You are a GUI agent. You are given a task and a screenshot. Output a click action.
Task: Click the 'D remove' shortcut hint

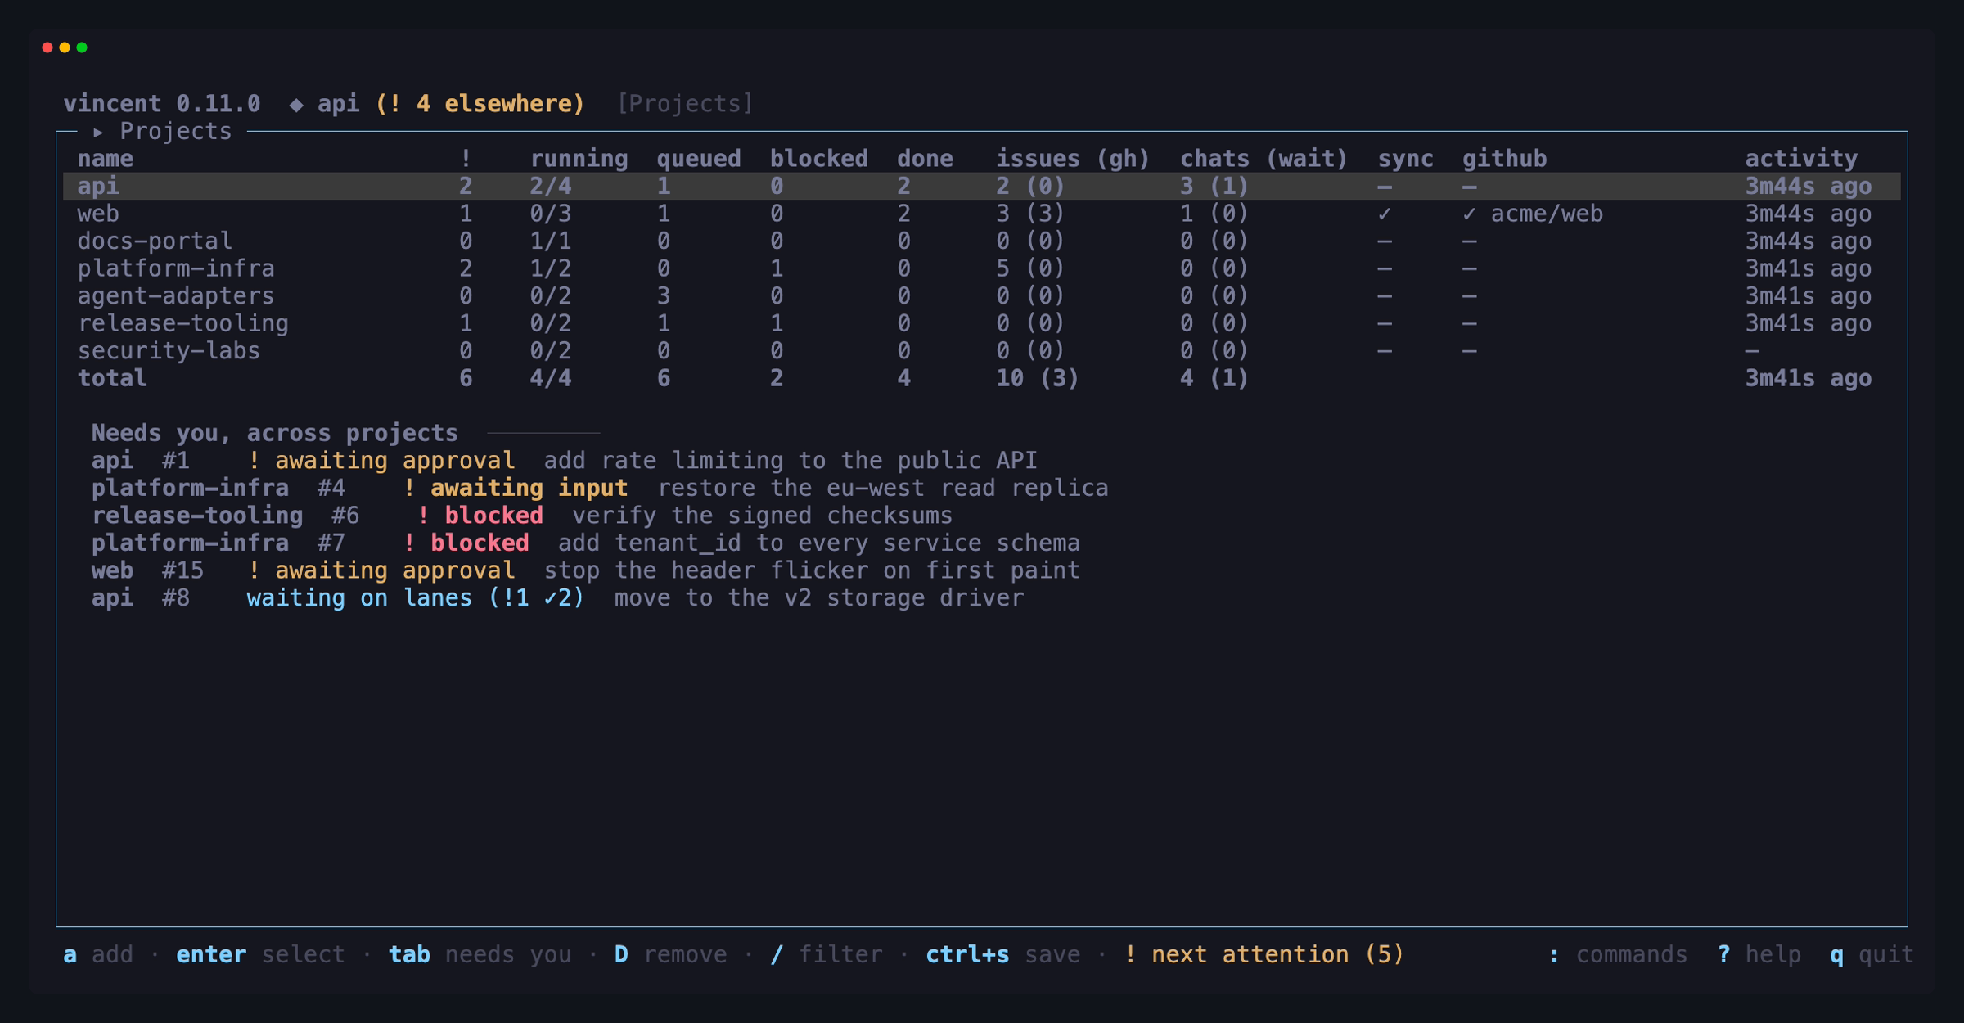[670, 954]
